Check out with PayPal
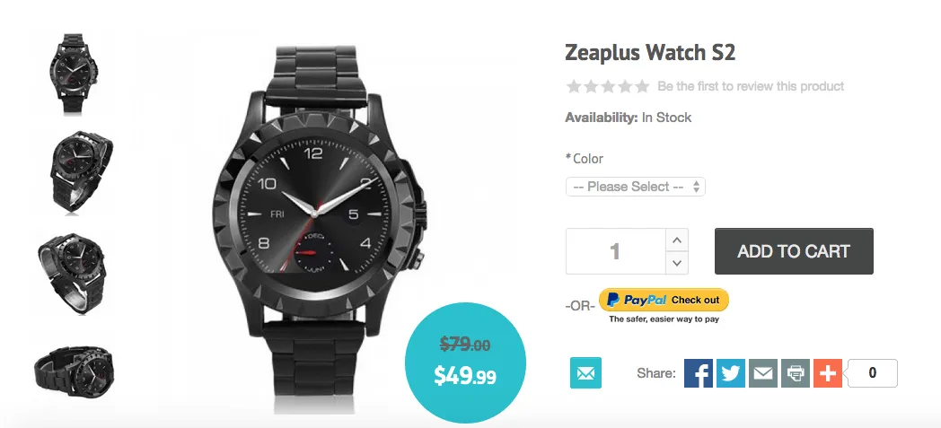941x428 pixels. click(664, 300)
